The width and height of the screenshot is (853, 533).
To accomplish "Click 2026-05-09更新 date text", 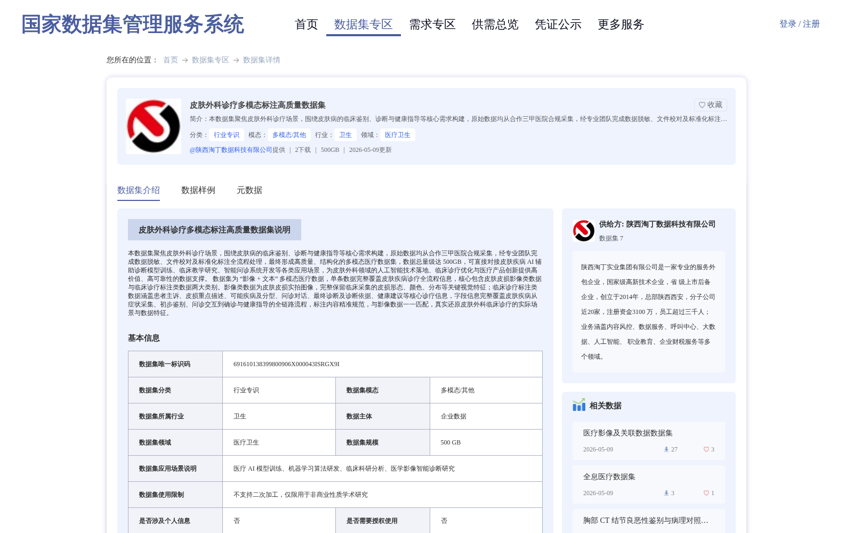I will [x=371, y=150].
